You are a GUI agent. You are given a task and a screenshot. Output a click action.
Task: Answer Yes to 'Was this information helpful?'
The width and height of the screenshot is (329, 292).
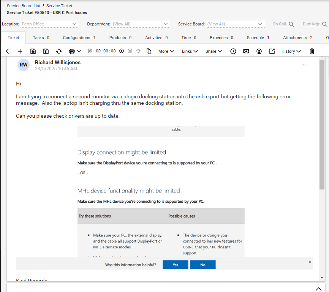[175, 265]
